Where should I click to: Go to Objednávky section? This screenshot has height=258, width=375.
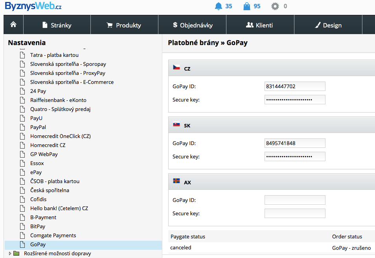pos(193,25)
